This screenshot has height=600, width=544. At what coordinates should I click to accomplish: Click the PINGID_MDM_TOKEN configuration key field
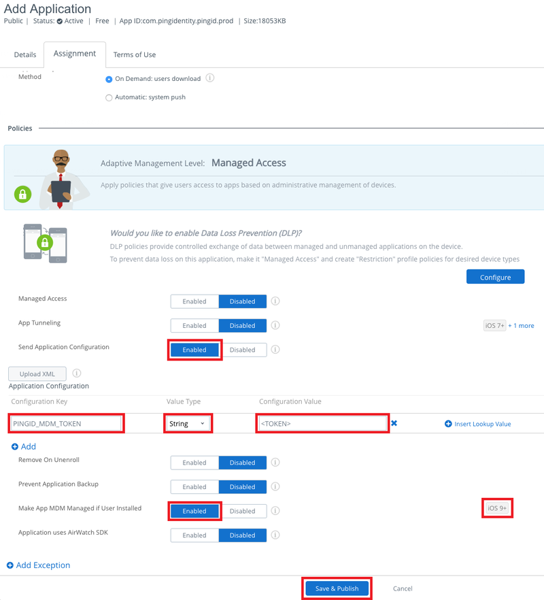click(x=66, y=424)
